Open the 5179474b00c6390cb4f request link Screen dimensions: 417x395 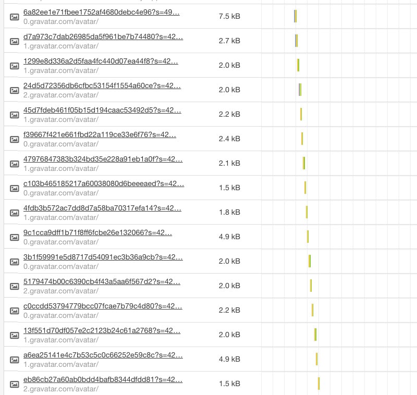point(102,281)
